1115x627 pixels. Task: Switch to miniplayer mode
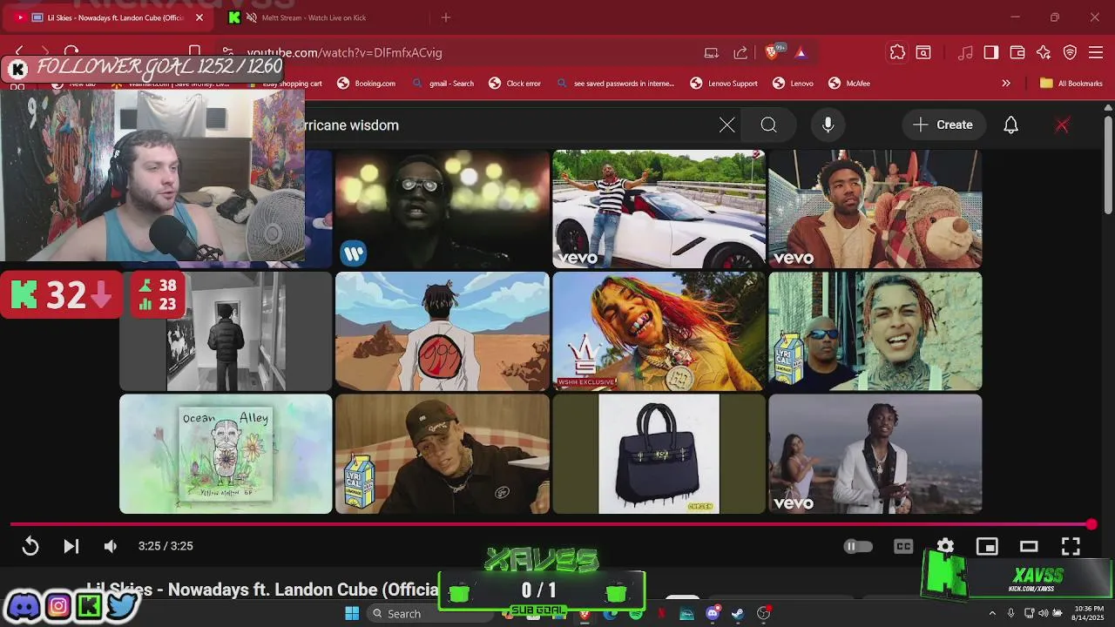click(x=987, y=546)
